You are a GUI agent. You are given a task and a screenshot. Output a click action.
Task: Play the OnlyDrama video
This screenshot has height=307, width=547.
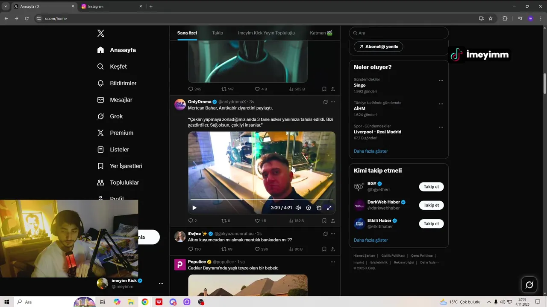pos(194,208)
